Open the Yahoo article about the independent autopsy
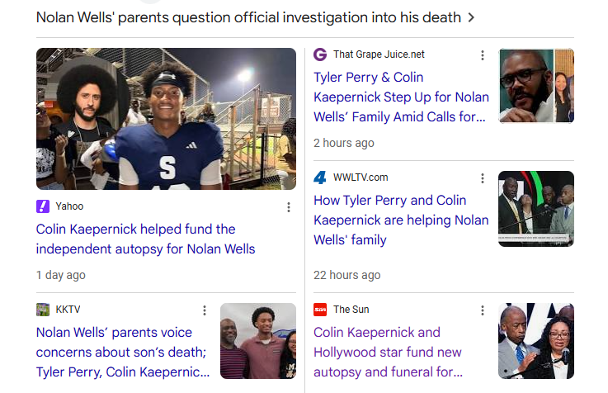Image resolution: width=608 pixels, height=393 pixels. (145, 239)
